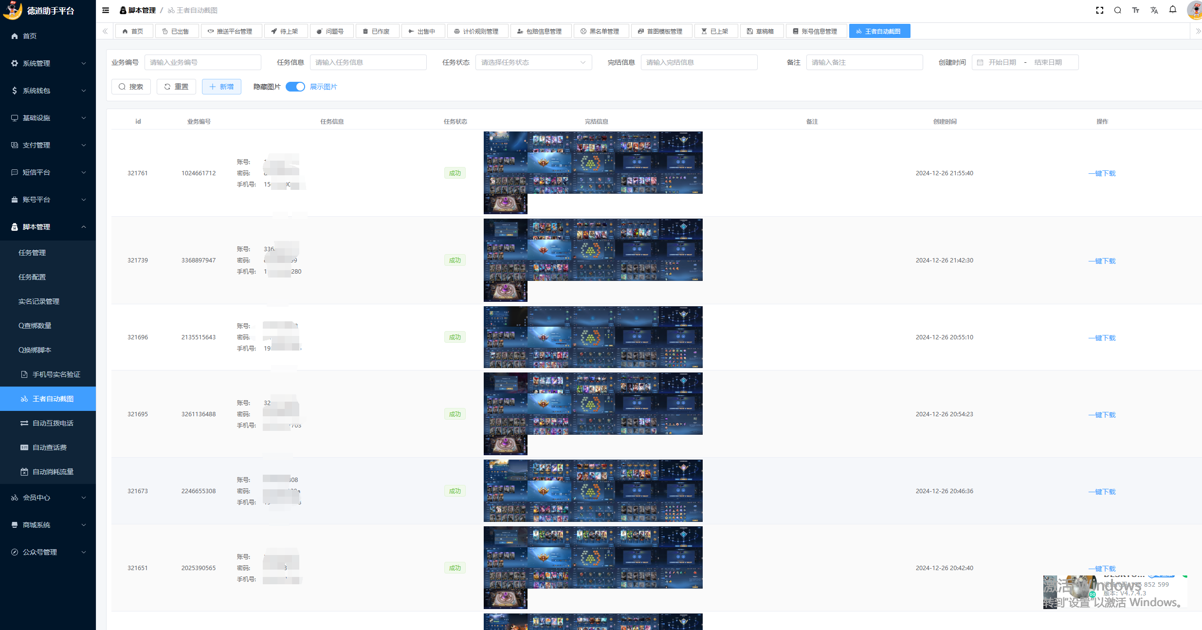Click 一键下载 for row 321696
This screenshot has height=630, width=1202.
tap(1102, 338)
